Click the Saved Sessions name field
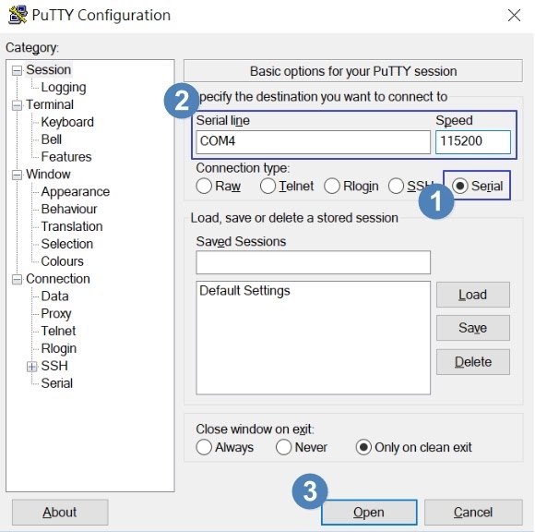This screenshot has width=535, height=532. [314, 262]
